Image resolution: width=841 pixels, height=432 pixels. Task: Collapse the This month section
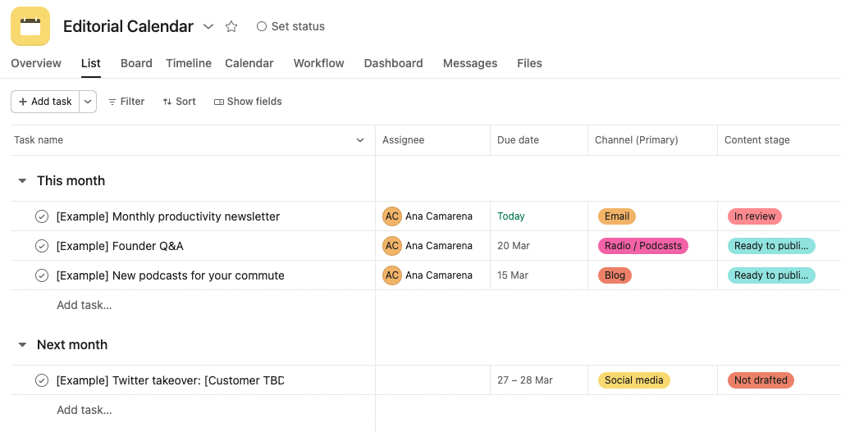click(x=22, y=181)
